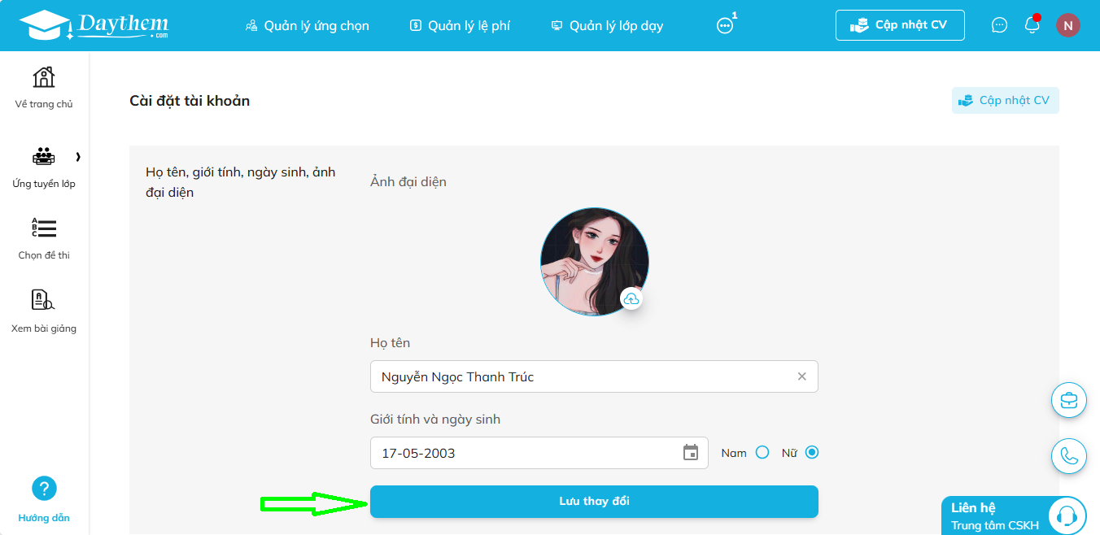Click the Lưu thay đổi button
This screenshot has width=1100, height=535.
594,502
